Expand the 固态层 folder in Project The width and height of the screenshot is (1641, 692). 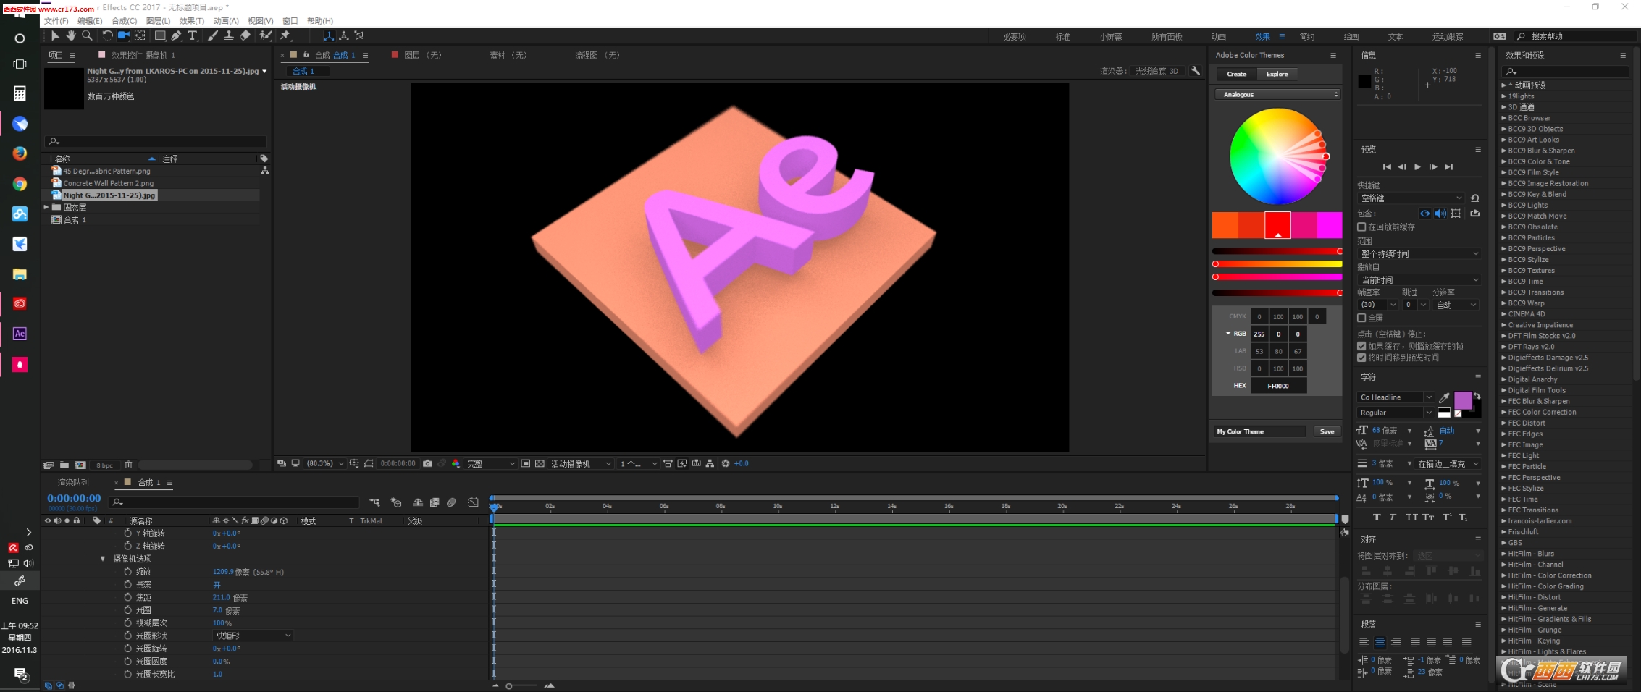[x=47, y=207]
